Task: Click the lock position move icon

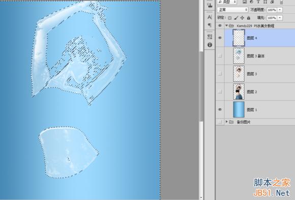Action: (x=242, y=18)
